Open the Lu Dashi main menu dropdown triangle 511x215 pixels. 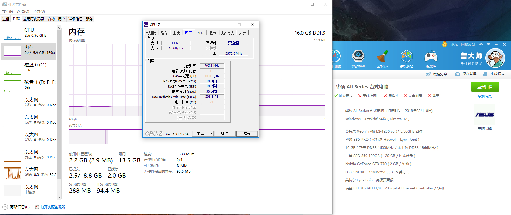click(488, 44)
